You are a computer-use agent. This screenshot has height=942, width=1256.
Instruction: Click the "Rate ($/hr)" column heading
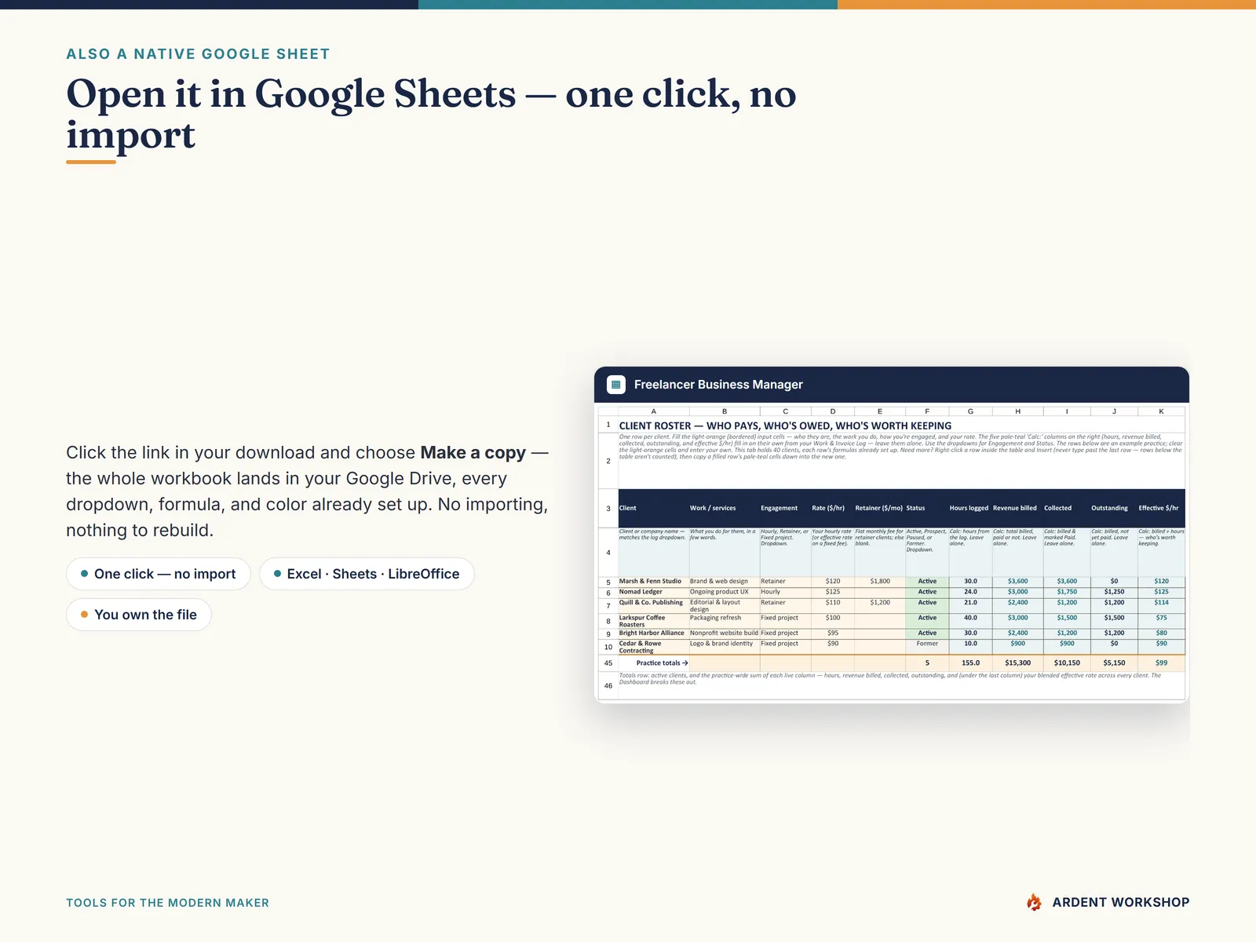click(833, 508)
